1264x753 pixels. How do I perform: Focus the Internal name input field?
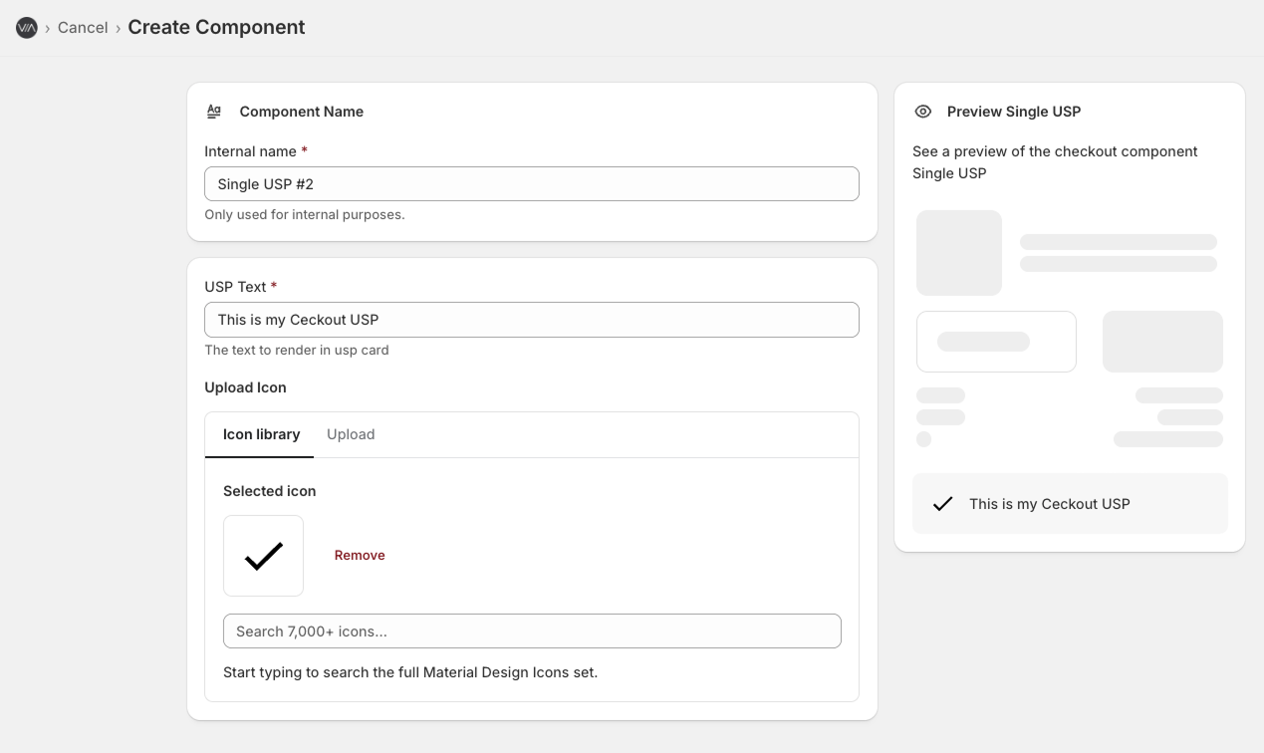pos(532,184)
